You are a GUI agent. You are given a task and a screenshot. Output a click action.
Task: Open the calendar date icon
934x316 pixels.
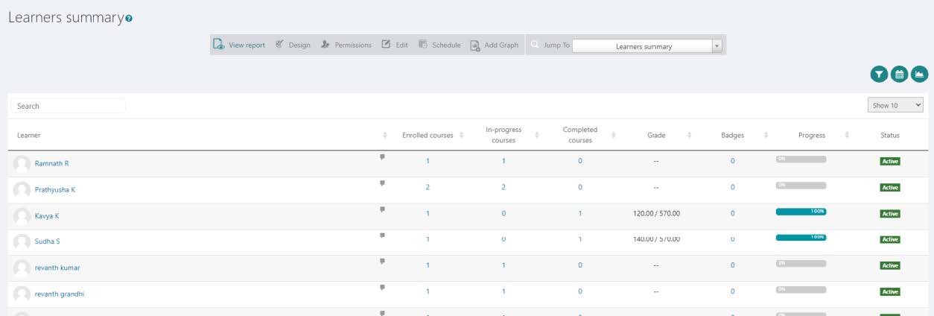(900, 74)
